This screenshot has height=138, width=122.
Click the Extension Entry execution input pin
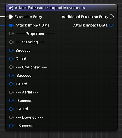11,17
